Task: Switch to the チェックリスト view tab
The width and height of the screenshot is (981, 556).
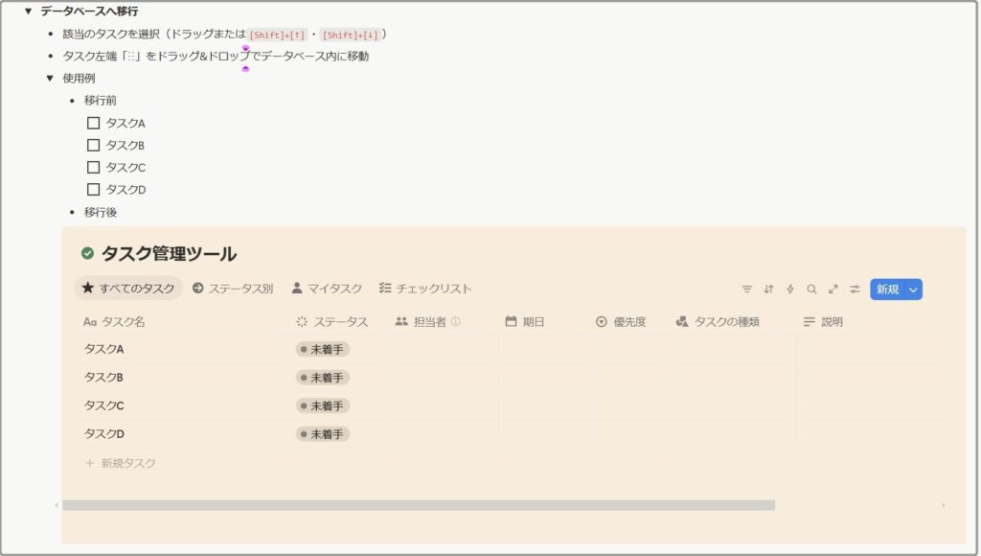Action: click(x=424, y=289)
